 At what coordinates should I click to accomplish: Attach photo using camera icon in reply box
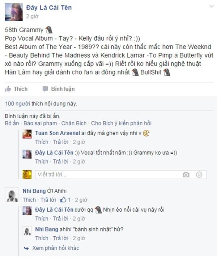click(186, 175)
